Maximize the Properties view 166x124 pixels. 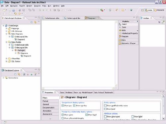tap(163, 92)
